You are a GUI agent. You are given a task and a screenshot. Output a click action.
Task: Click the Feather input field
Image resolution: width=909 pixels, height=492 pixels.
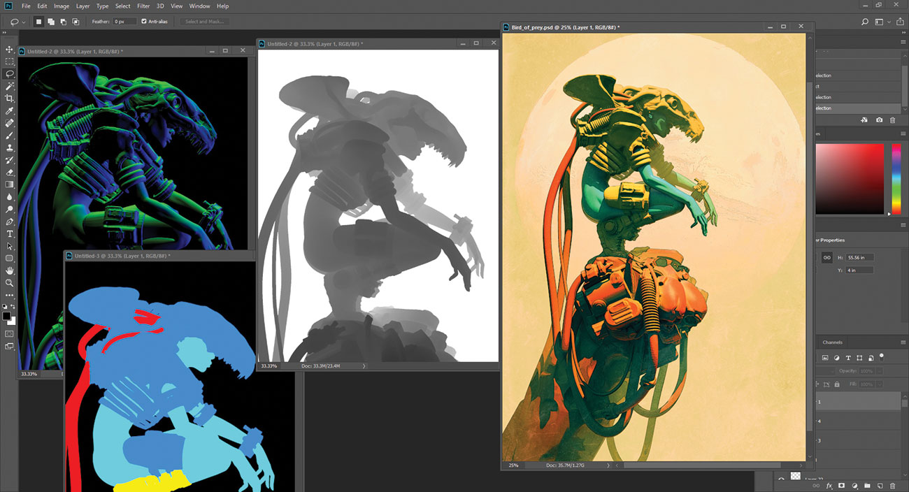124,22
